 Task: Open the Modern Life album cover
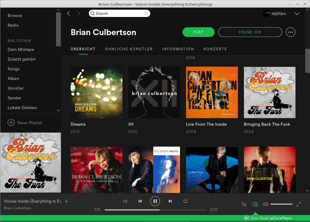tap(154, 170)
